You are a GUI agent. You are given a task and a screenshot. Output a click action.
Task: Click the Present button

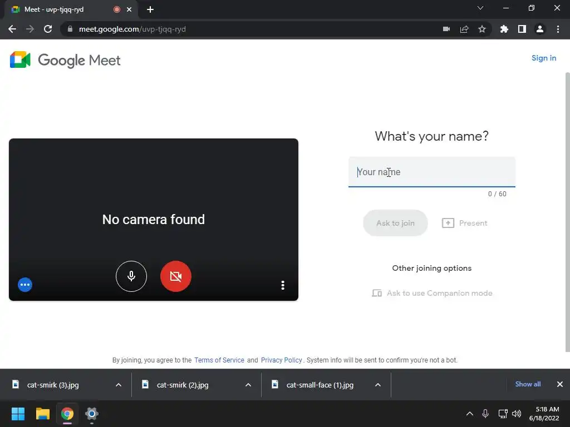[464, 223]
